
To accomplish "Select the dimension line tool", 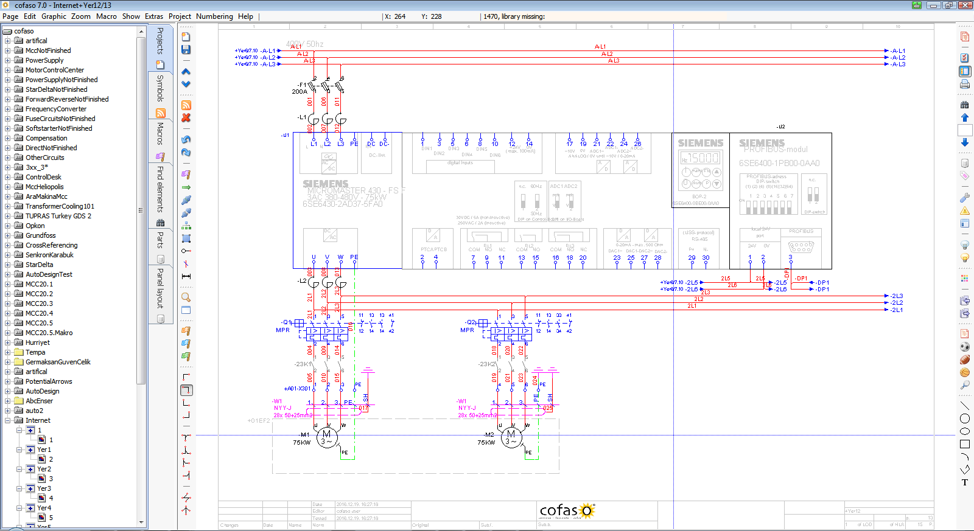I will 186,276.
